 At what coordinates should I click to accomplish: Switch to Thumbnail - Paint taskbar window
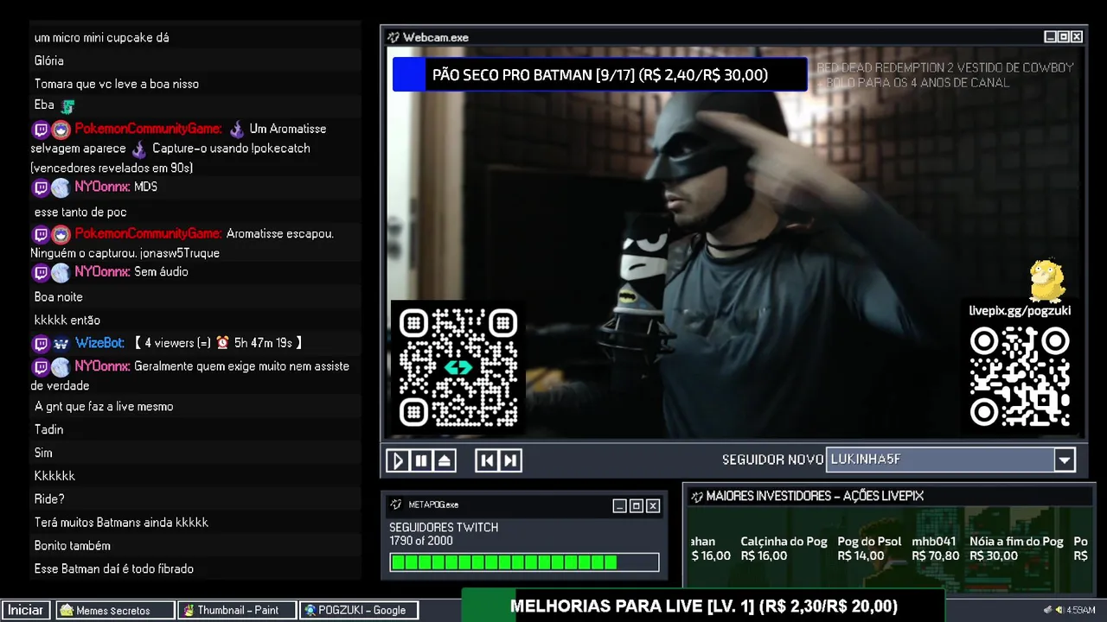click(x=236, y=610)
